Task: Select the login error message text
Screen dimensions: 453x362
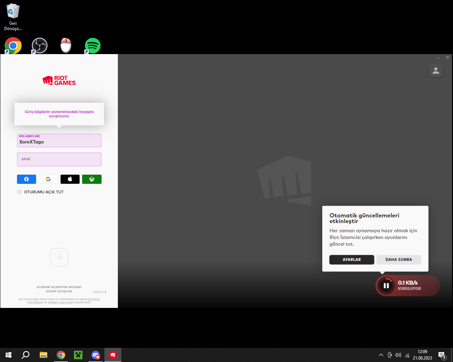Action: pyautogui.click(x=59, y=114)
